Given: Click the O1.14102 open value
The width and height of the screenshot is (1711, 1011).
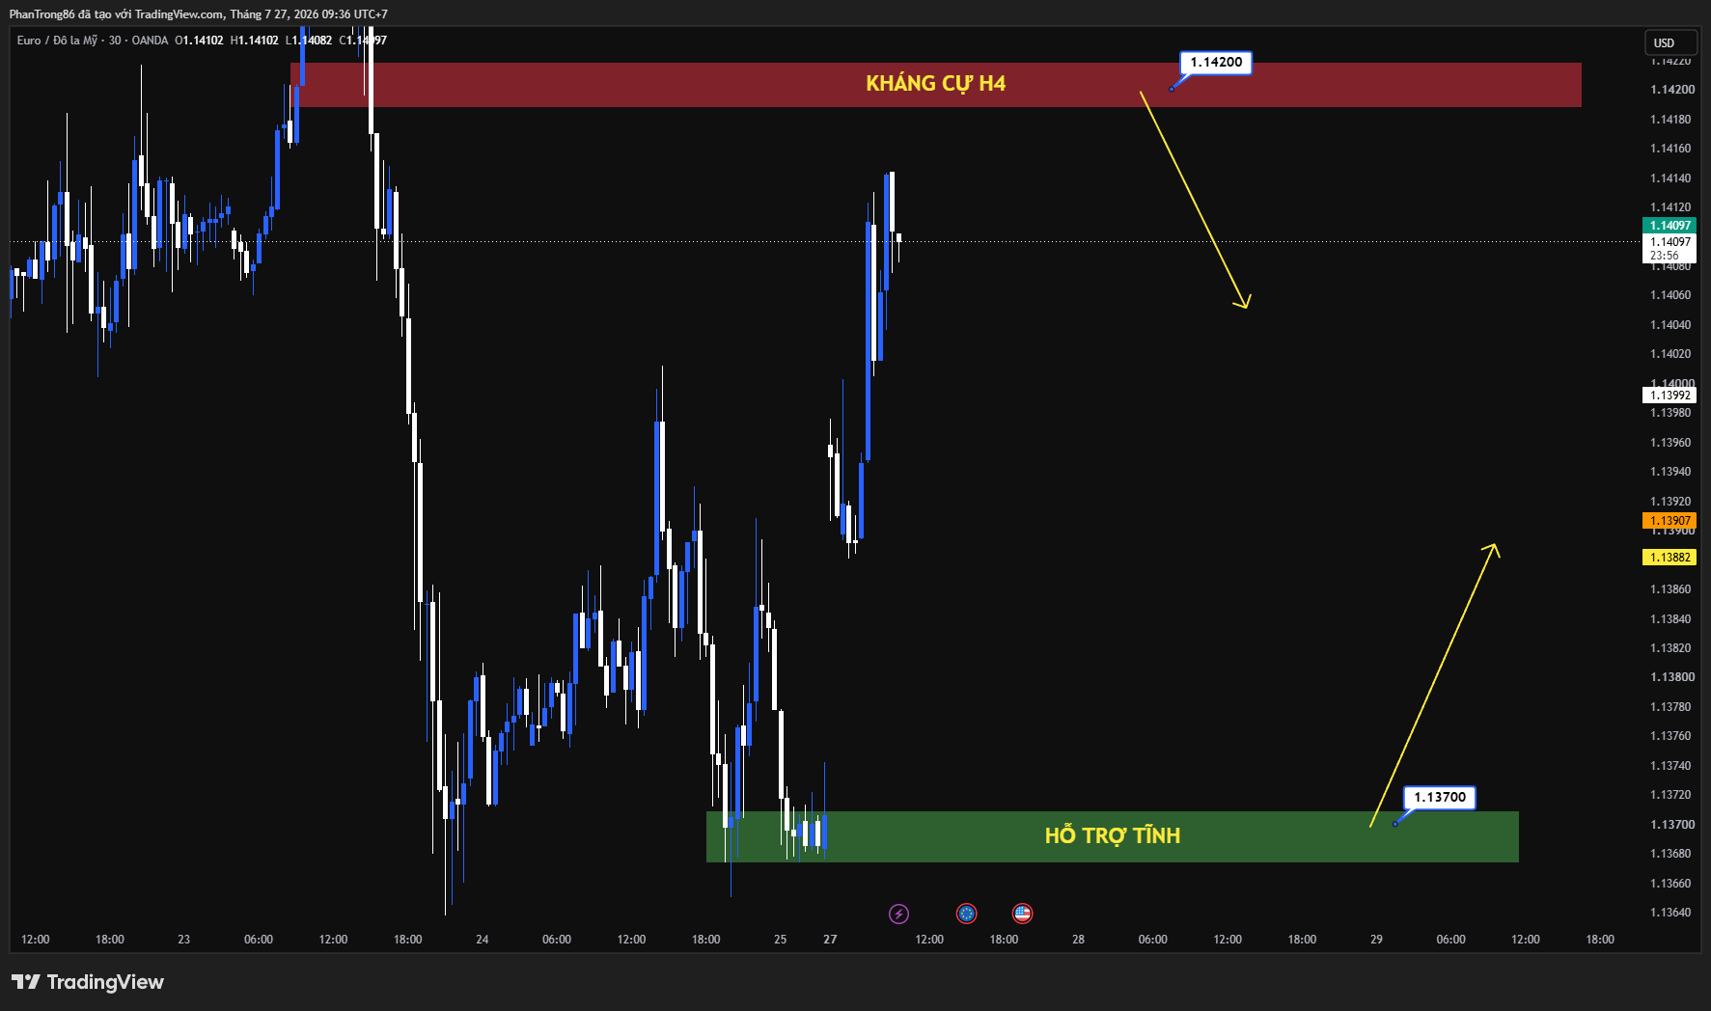Looking at the screenshot, I should tap(199, 41).
